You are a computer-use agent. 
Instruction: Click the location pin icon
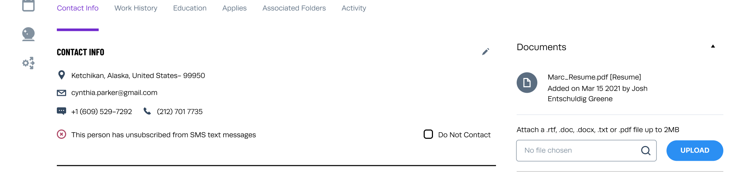click(62, 75)
